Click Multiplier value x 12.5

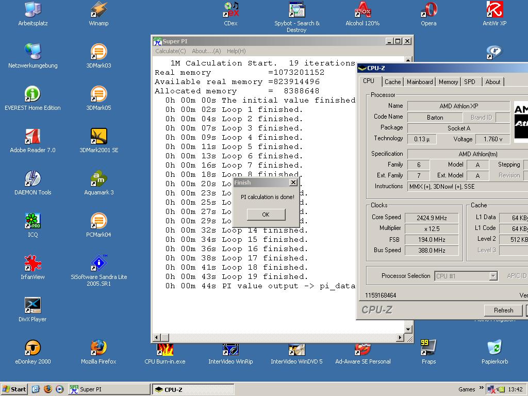432,228
